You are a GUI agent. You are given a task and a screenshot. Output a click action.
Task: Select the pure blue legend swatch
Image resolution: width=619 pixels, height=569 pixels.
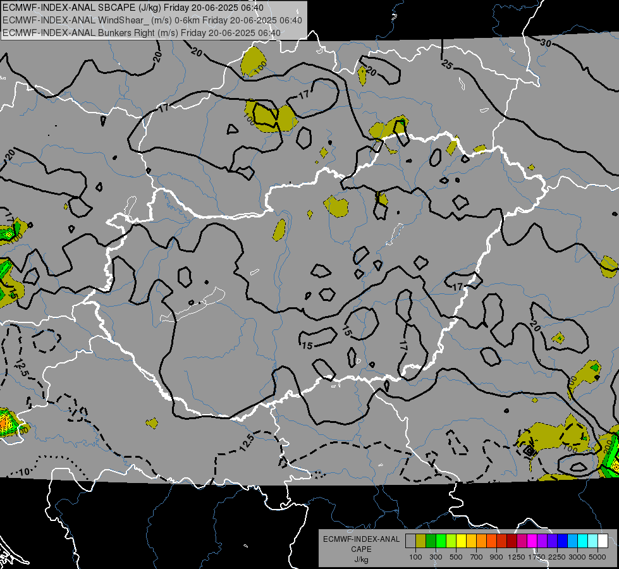[x=563, y=541]
